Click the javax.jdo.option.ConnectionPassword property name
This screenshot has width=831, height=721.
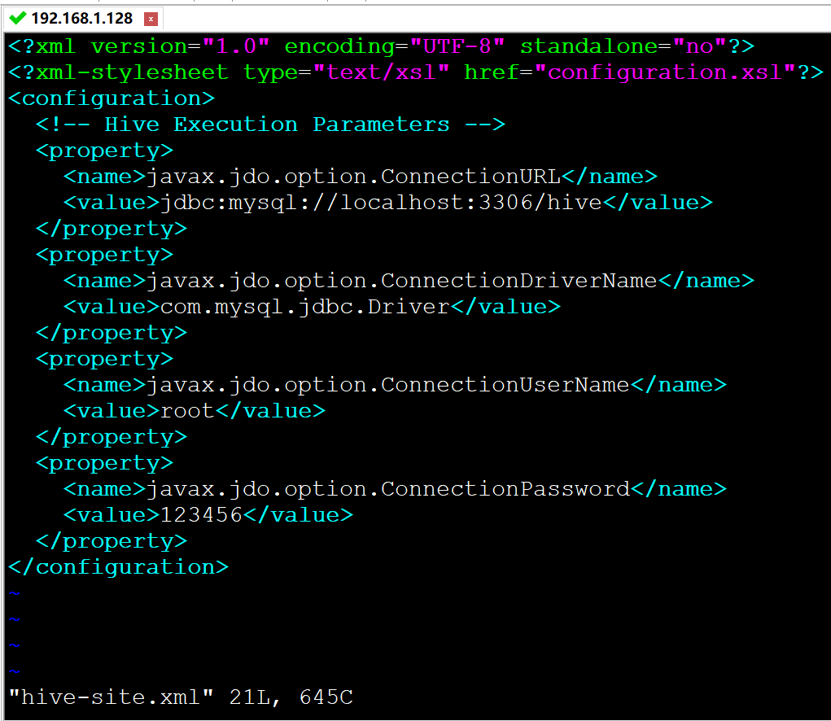pos(387,489)
